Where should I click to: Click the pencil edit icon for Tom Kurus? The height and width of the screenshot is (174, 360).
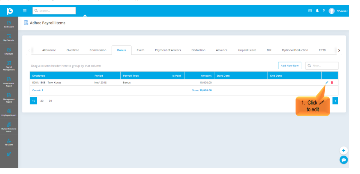click(x=327, y=82)
